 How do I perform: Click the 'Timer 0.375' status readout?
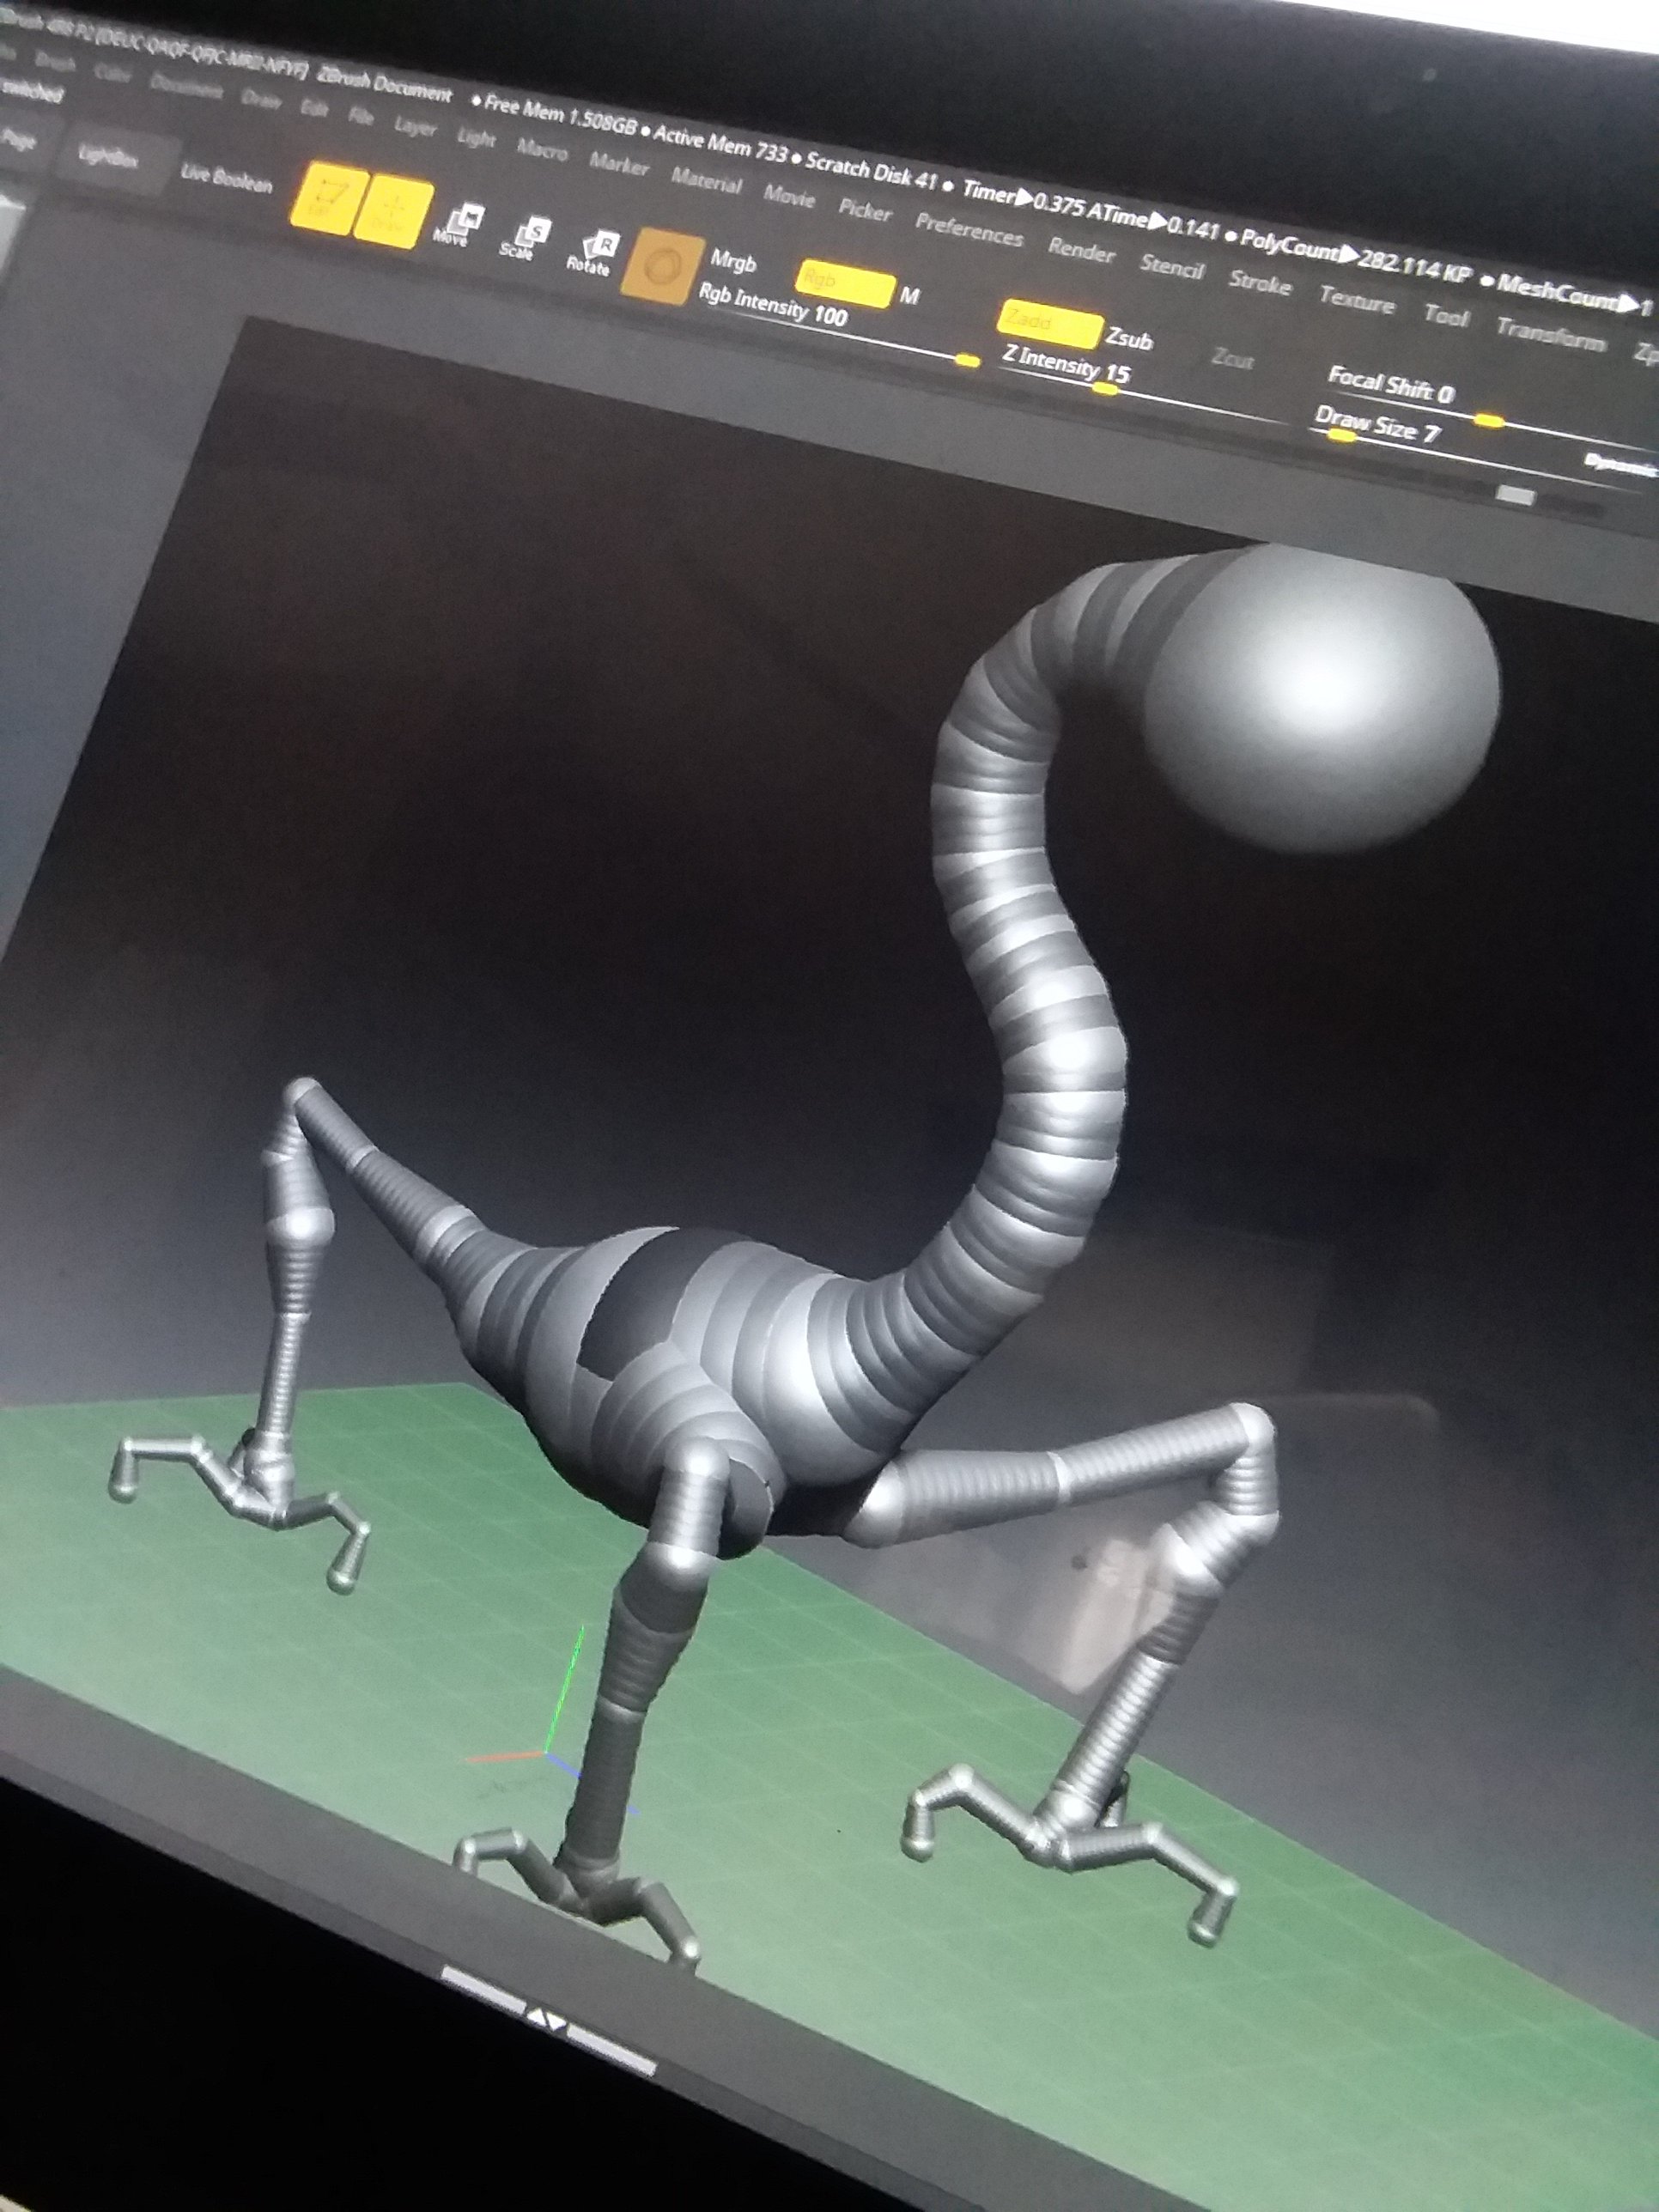[x=1023, y=201]
